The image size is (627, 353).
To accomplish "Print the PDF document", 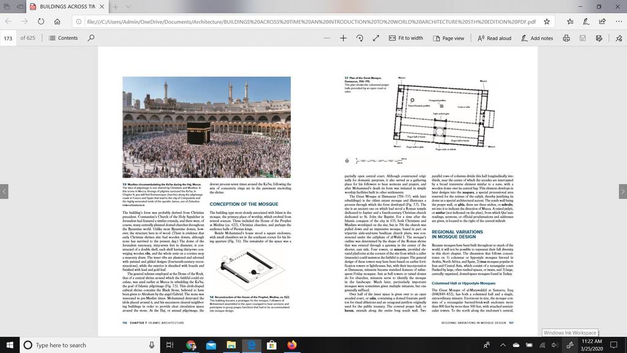I will click(x=566, y=38).
